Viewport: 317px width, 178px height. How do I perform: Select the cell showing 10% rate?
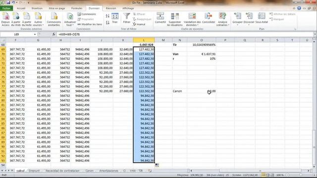(202, 59)
